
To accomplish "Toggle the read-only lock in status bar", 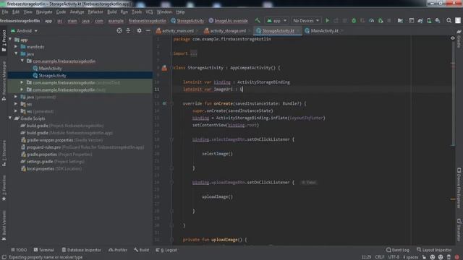I will click(x=424, y=257).
